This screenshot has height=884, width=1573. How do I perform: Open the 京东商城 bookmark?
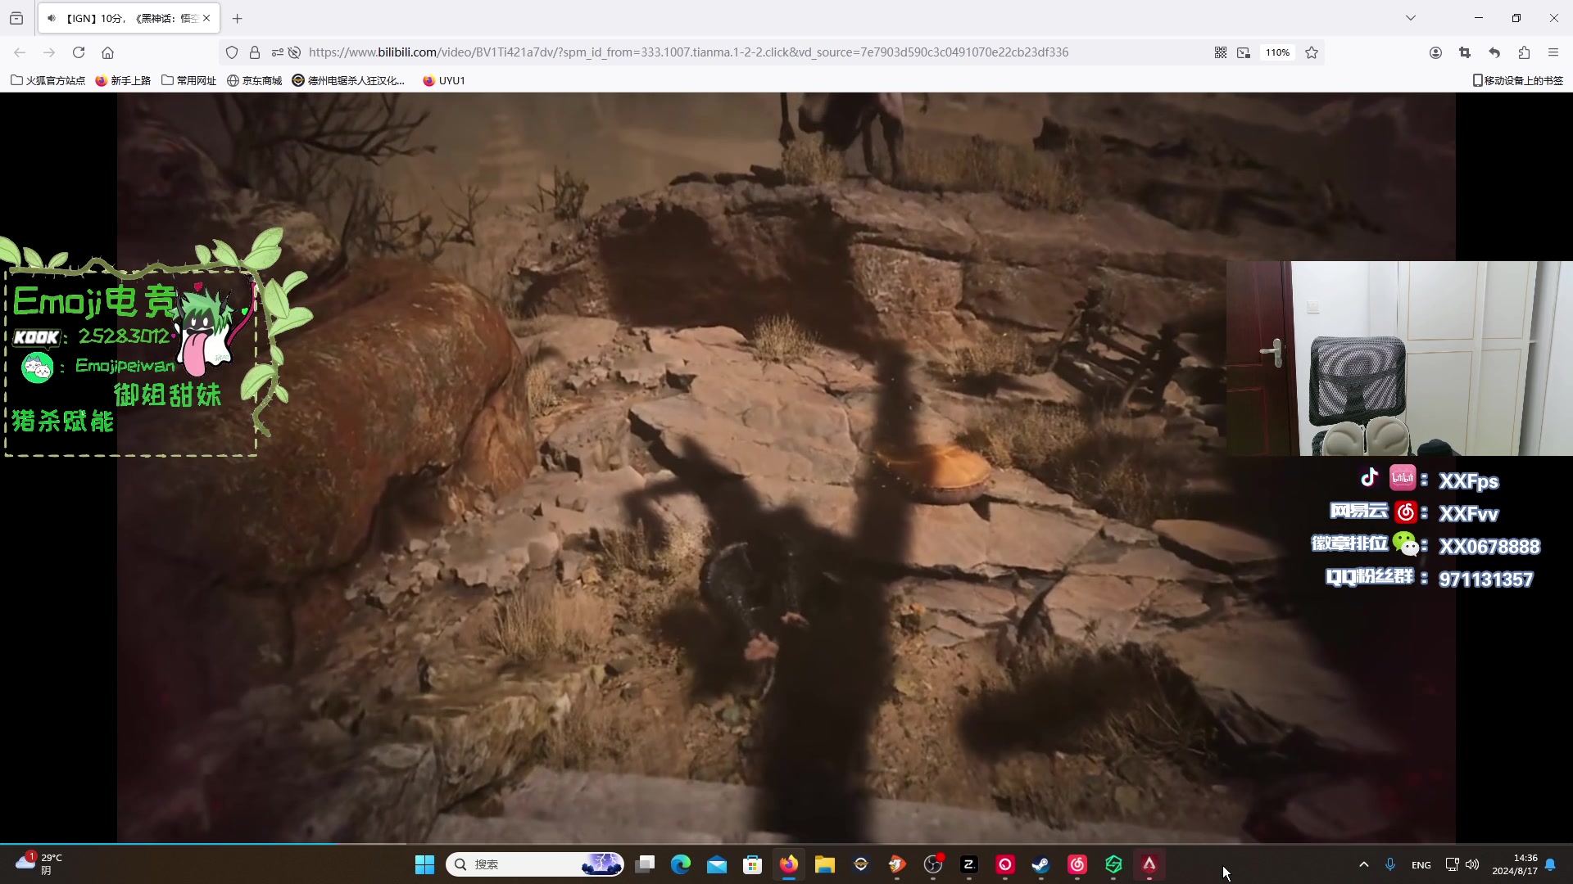[254, 80]
